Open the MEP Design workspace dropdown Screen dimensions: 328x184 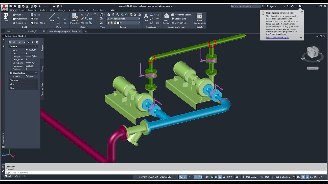click(252, 177)
